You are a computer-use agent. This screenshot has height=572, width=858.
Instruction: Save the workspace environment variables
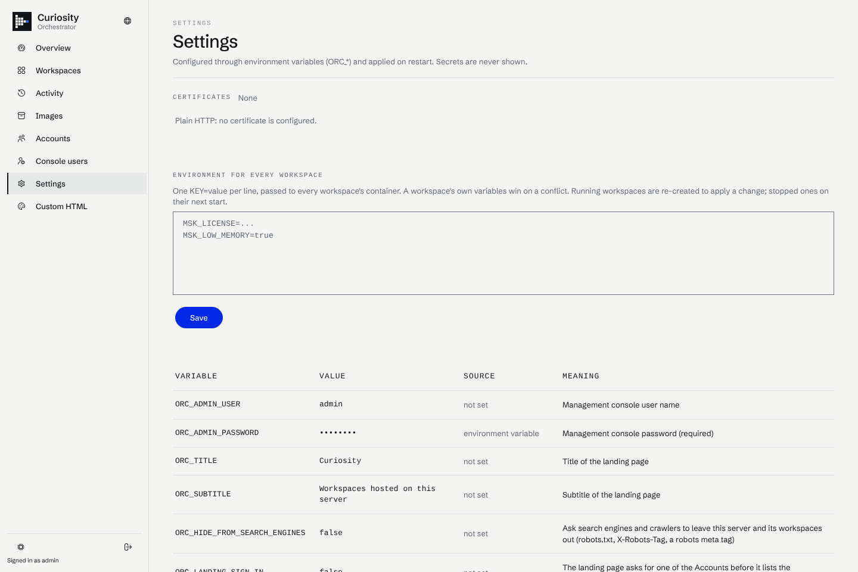[x=199, y=318]
